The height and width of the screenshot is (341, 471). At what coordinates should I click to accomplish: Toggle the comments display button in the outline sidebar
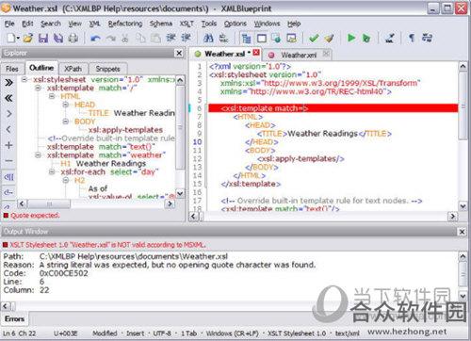(8, 192)
